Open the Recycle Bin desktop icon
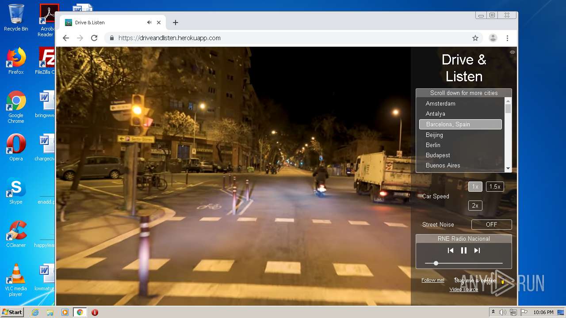Viewport: 566px width, 318px height. tap(16, 18)
